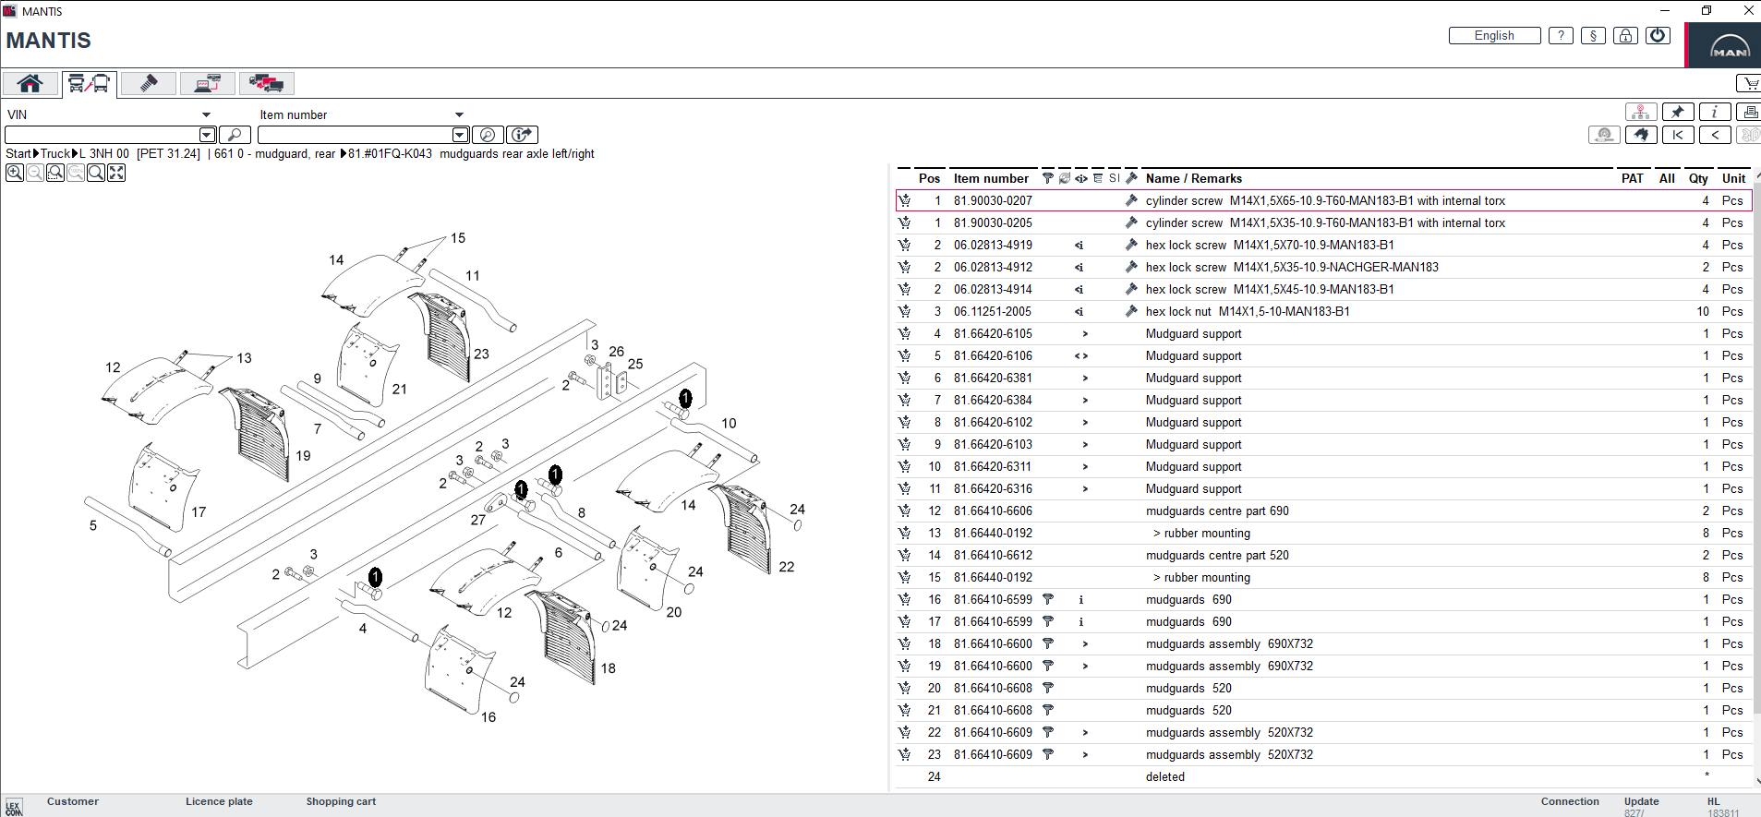Add 81.66410-6606 row to shopping cart
Viewport: 1761px width, 817px height.
(904, 511)
